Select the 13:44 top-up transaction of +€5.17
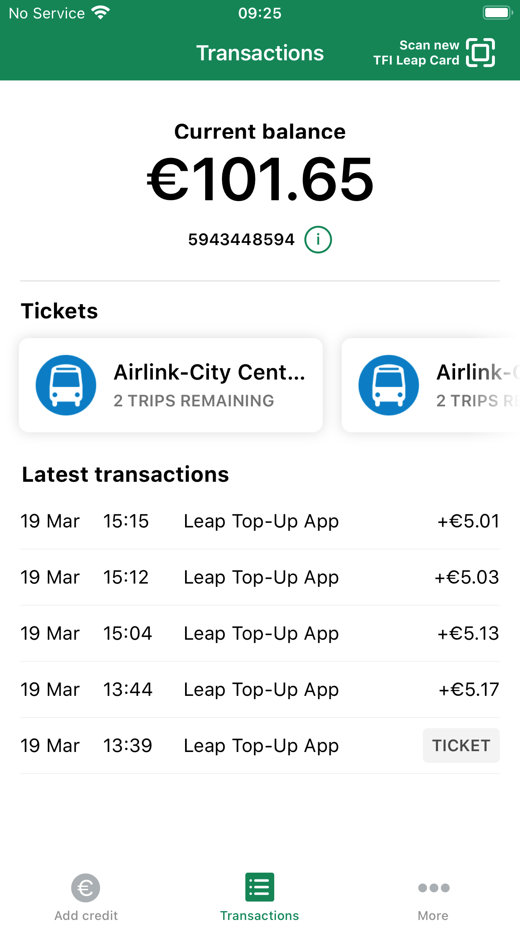 260,690
